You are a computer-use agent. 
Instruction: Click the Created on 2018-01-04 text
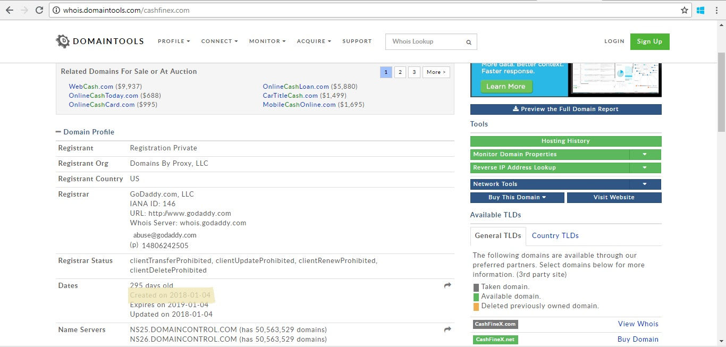(170, 295)
